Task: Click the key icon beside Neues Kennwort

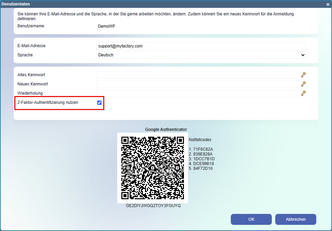Action: pos(303,84)
